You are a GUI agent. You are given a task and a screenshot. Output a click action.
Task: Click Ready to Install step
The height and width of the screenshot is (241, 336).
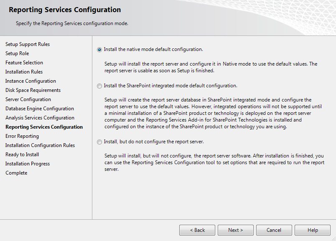(22, 155)
